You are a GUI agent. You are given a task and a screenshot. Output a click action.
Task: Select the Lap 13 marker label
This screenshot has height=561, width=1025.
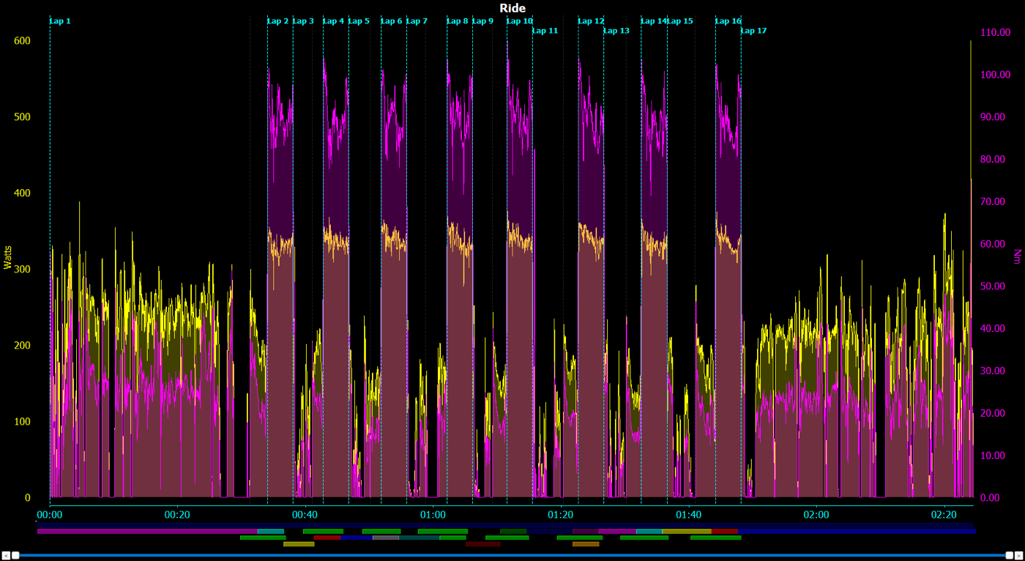point(616,31)
